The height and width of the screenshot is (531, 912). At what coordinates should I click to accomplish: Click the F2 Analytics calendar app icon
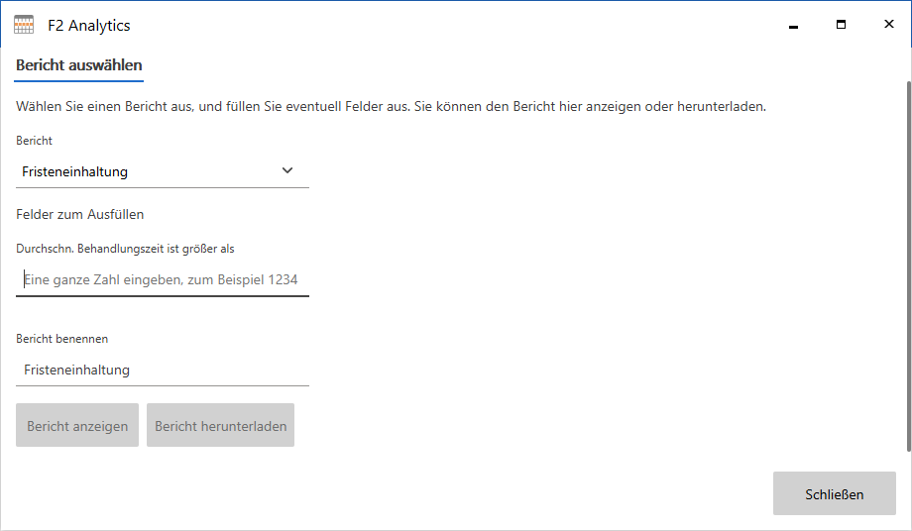pyautogui.click(x=24, y=25)
